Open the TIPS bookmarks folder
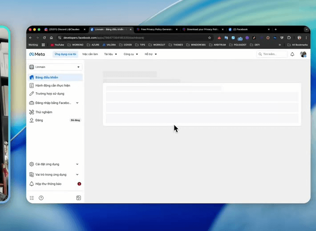This screenshot has height=231, width=316. (x=140, y=45)
